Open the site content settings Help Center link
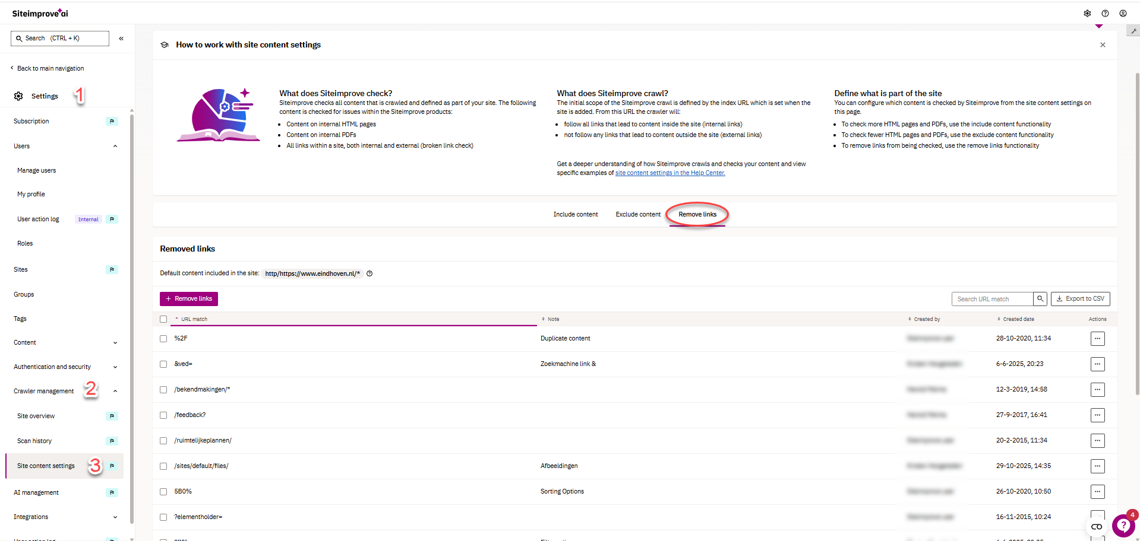Viewport: 1140px width, 541px height. point(670,173)
